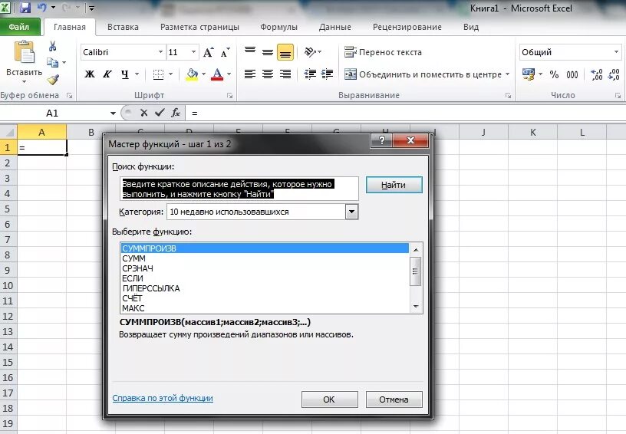Click the text orientation icon
626x434 pixels.
311,52
